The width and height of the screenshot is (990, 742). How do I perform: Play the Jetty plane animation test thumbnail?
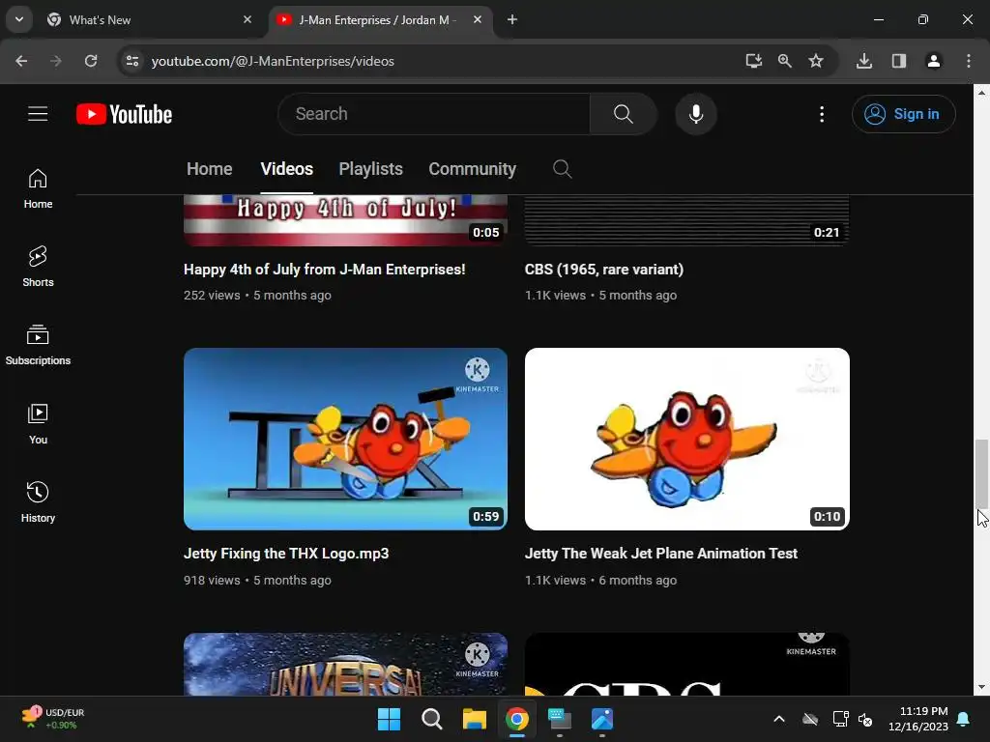(687, 440)
